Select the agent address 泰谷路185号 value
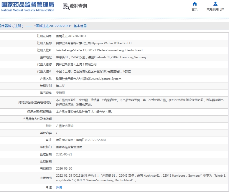229x194 pixels. 93,72
